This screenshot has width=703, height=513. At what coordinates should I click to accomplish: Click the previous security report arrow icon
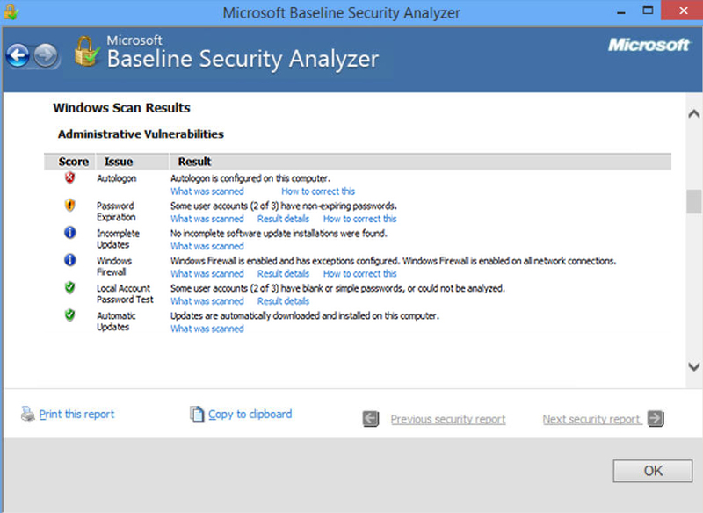point(371,418)
